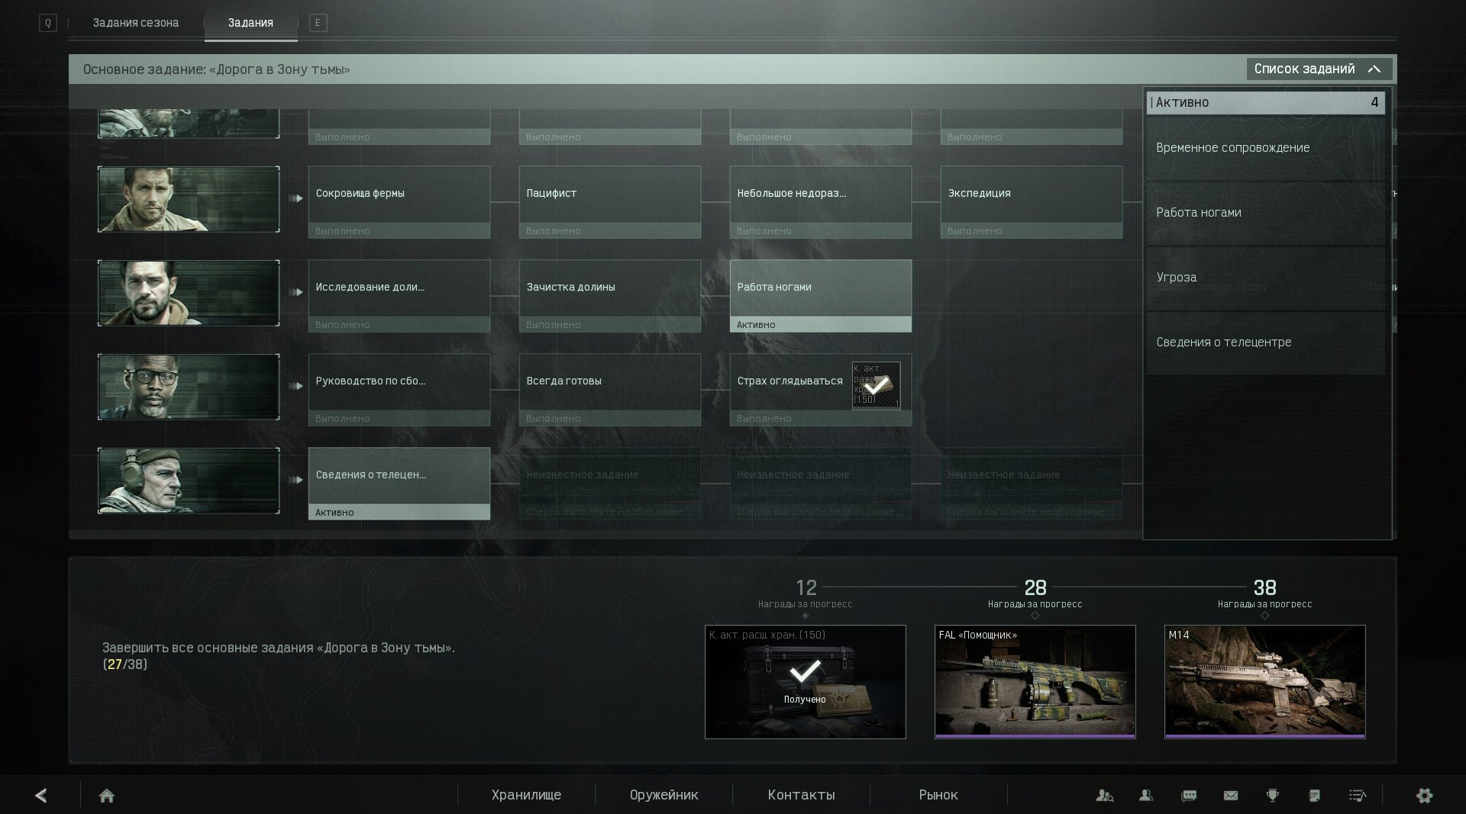This screenshot has width=1466, height=814.
Task: Open the settings gear icon
Action: click(1424, 796)
